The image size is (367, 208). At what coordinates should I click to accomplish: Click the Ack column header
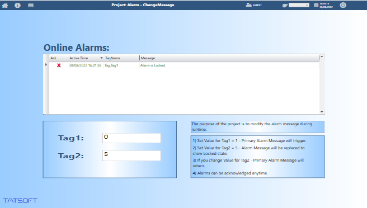[53, 58]
